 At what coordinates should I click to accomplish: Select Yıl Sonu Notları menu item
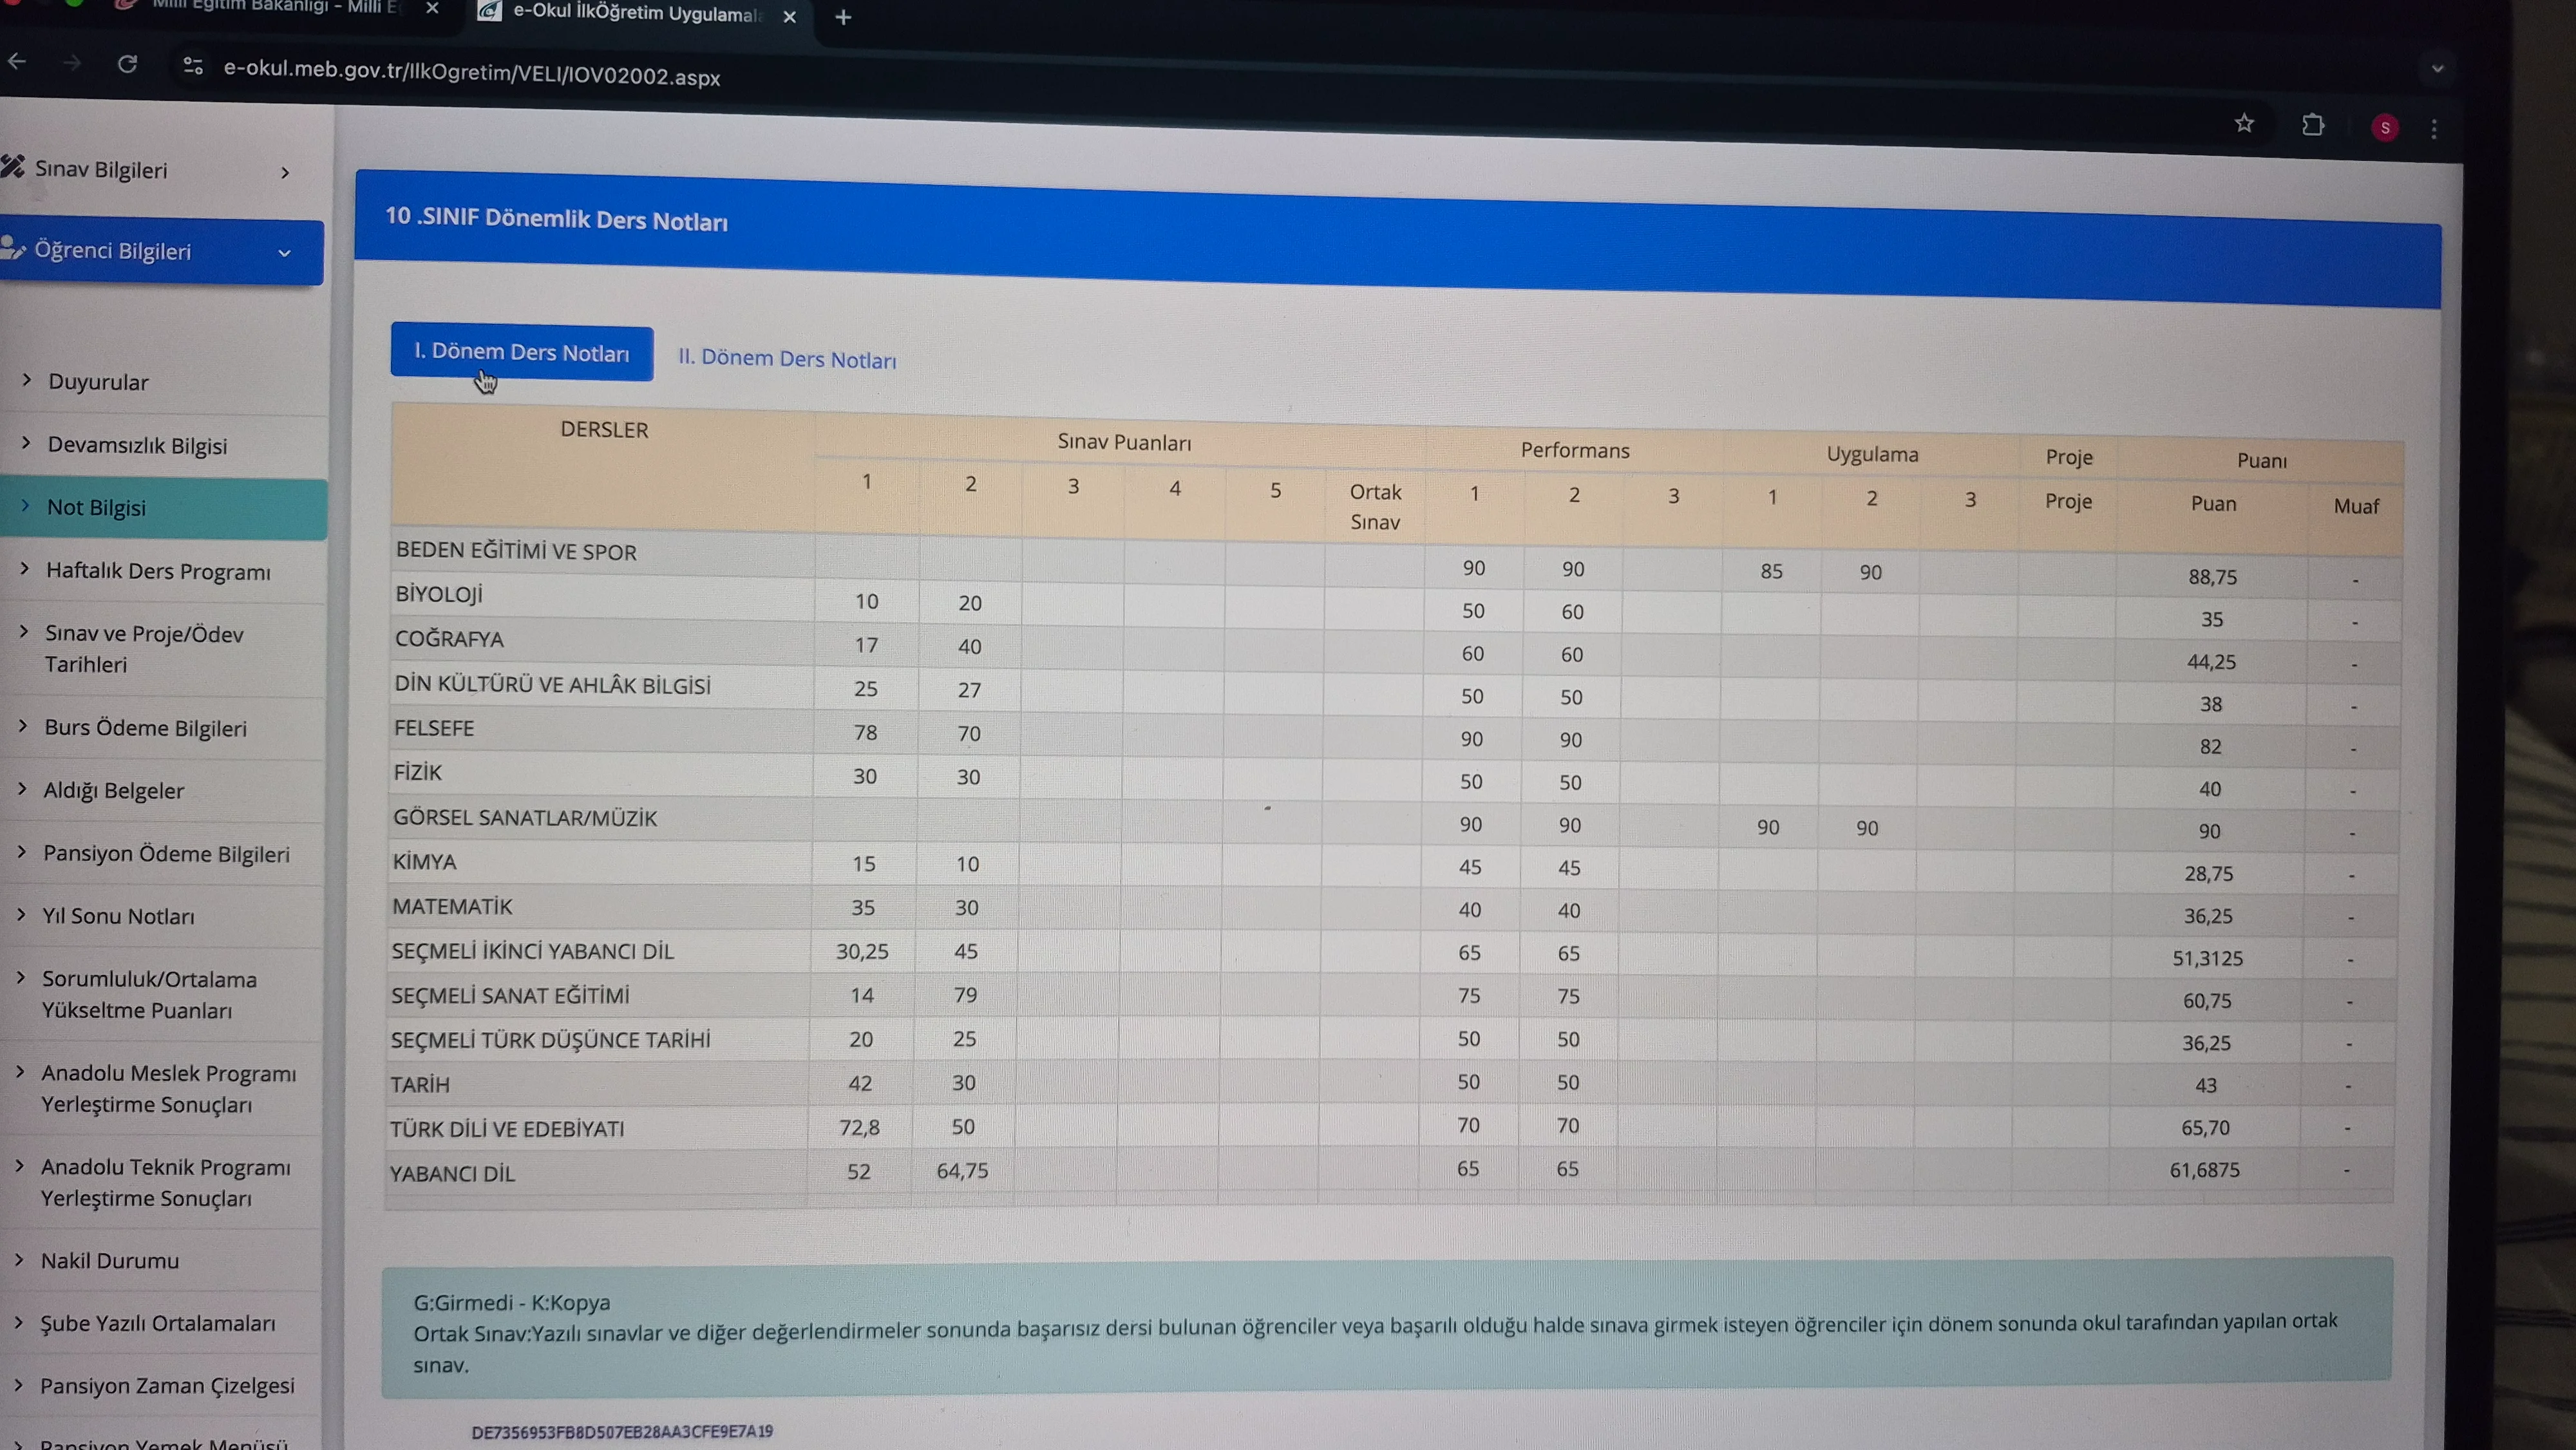pos(118,916)
